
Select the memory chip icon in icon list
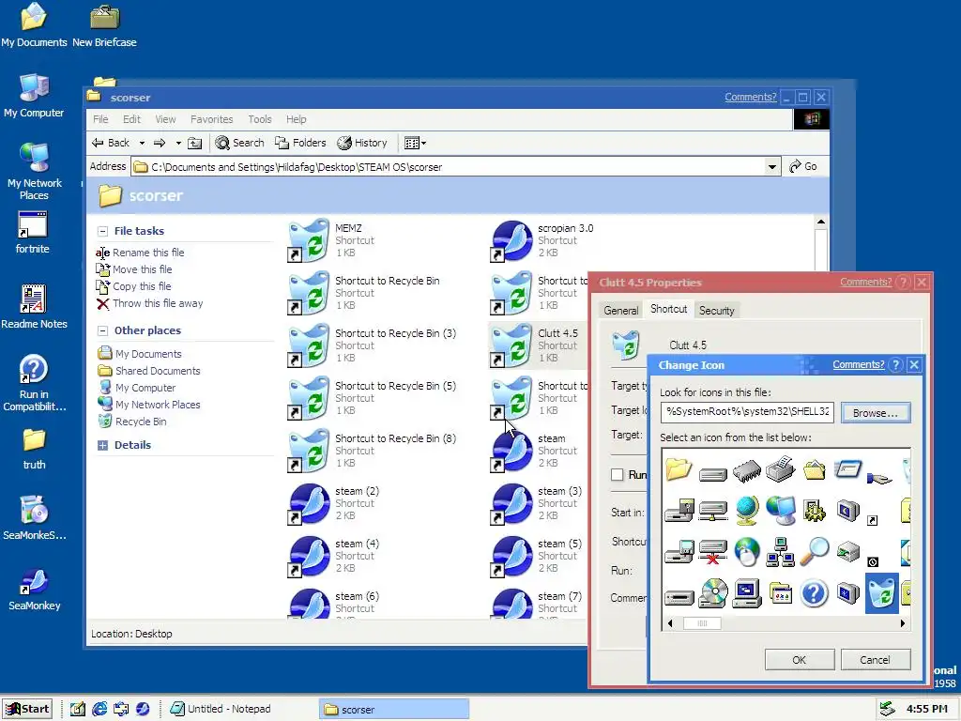click(746, 471)
